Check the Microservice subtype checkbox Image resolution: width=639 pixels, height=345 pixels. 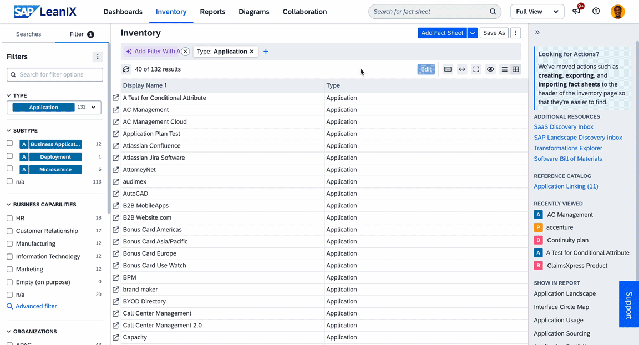point(10,169)
